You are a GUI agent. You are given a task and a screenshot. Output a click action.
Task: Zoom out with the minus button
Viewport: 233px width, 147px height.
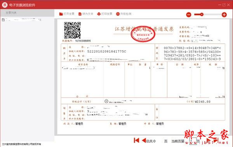click(189, 15)
